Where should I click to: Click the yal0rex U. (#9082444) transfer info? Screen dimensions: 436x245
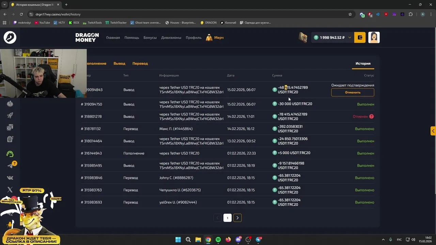coord(178,202)
